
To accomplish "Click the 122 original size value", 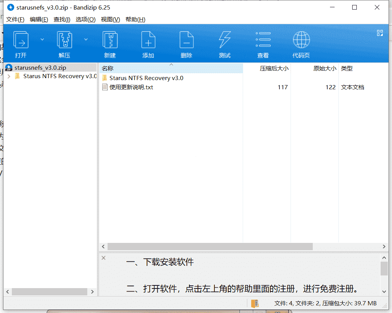I will [x=330, y=87].
